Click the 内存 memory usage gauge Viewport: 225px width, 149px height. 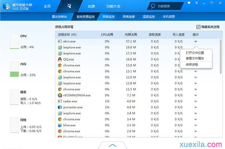(14, 69)
